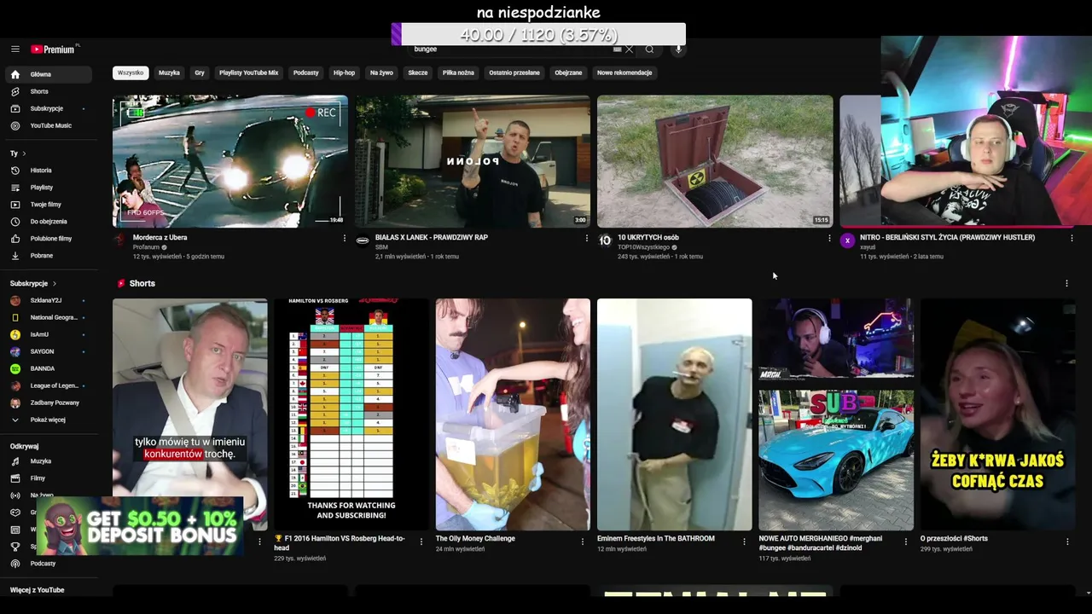The height and width of the screenshot is (614, 1092).
Task: Open BIAŁAS X LANEK video thumbnail
Action: [x=473, y=161]
